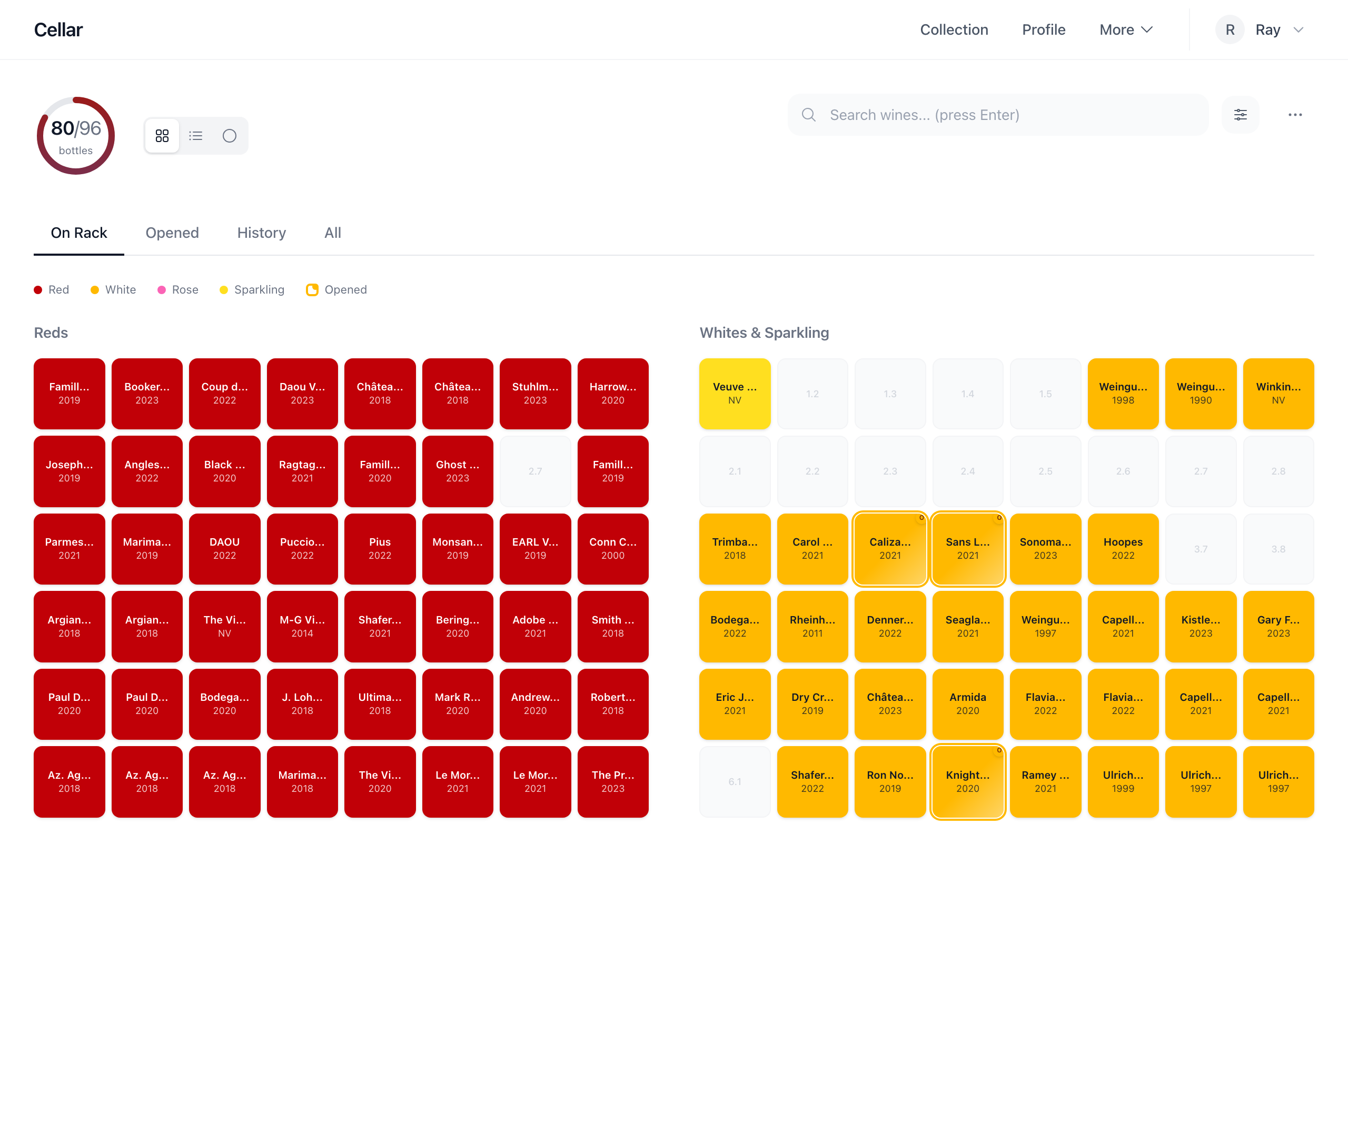Open the Smith ... 2018 bottle tile
Viewport: 1348px width, 1126px height.
(613, 627)
